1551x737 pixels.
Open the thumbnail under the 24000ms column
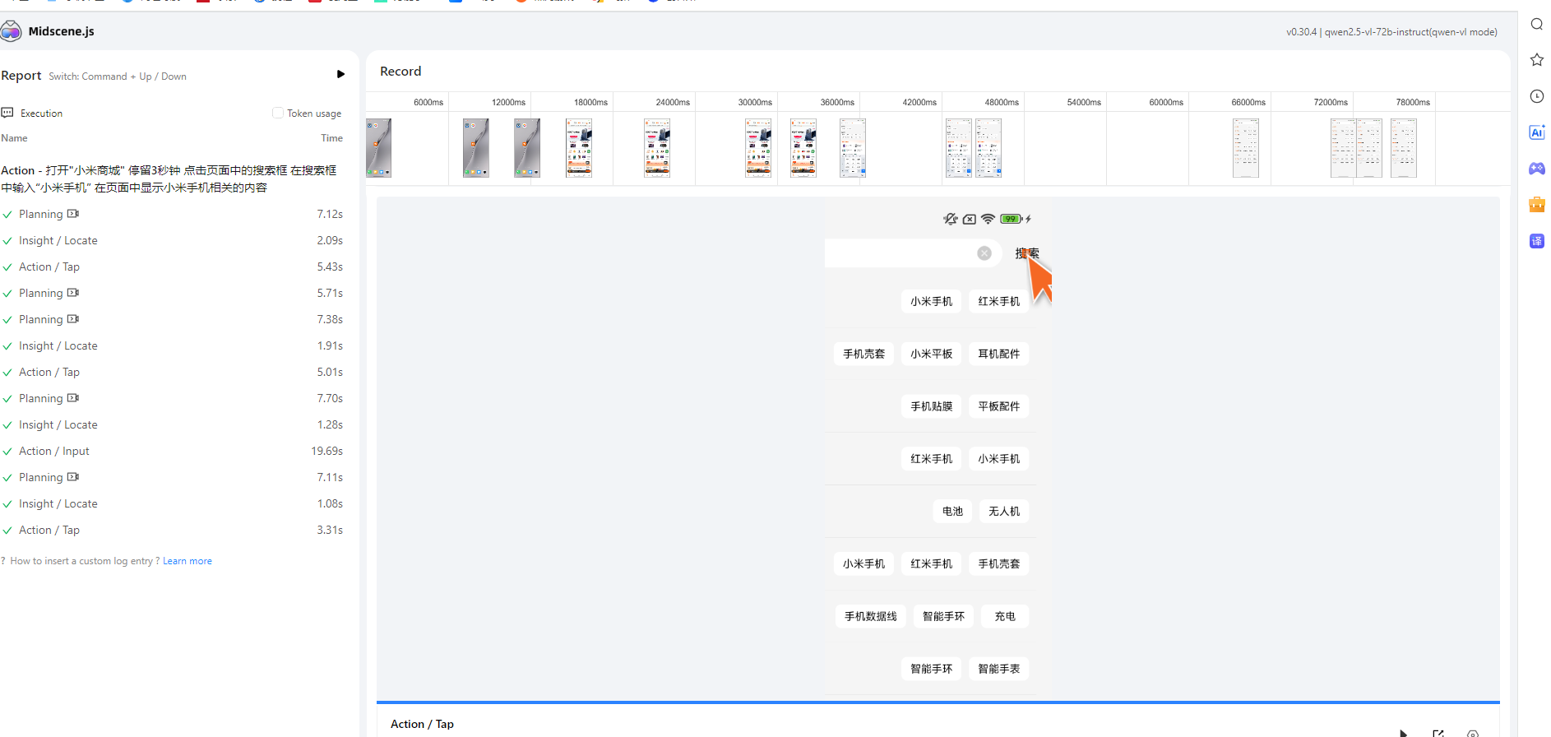tap(657, 148)
